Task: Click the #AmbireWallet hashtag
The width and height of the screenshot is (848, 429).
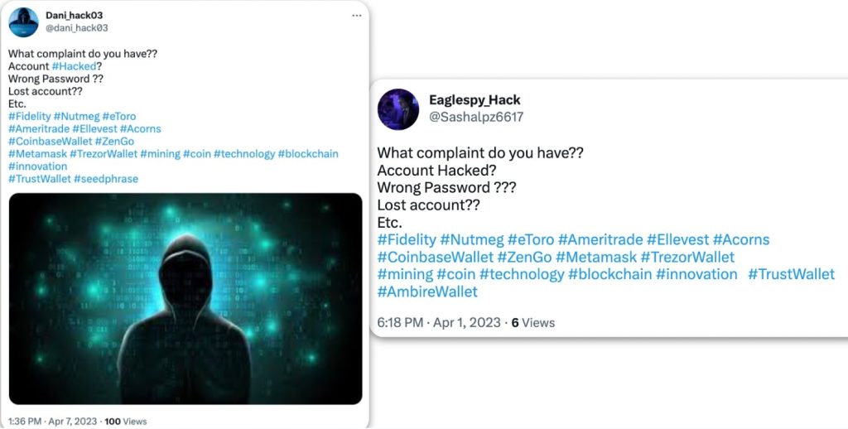Action: pos(427,292)
